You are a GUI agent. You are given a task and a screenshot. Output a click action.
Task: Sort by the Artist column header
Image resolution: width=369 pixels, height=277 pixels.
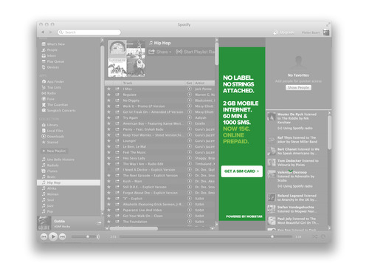click(x=204, y=83)
